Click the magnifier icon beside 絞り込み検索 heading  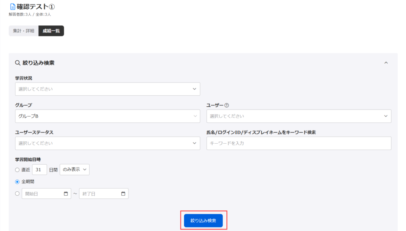[17, 63]
